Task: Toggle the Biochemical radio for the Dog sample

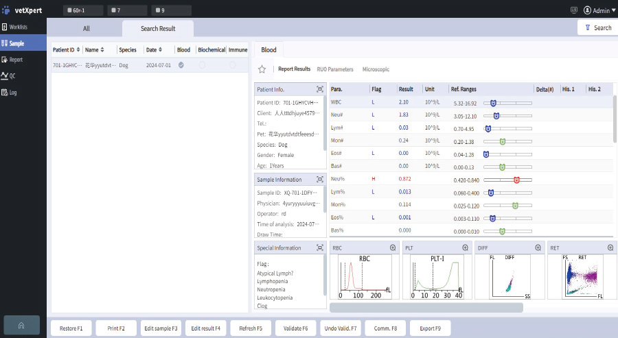Action: [x=202, y=65]
